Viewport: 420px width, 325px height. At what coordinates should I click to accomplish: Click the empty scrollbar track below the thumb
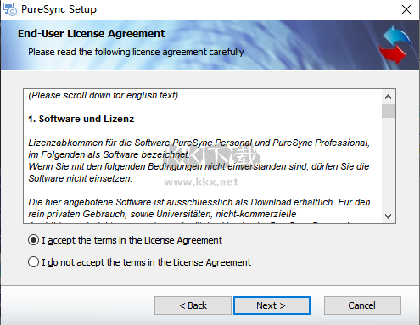388,164
